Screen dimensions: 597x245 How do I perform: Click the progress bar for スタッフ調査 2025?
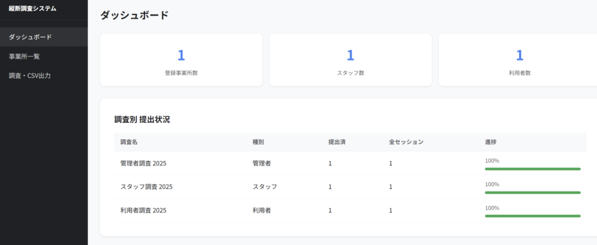point(532,192)
